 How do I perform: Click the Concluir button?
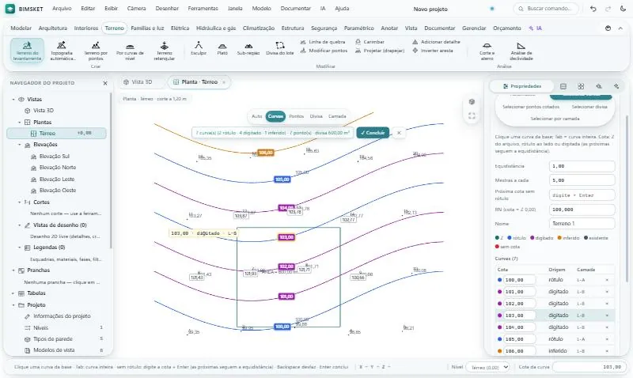point(373,133)
